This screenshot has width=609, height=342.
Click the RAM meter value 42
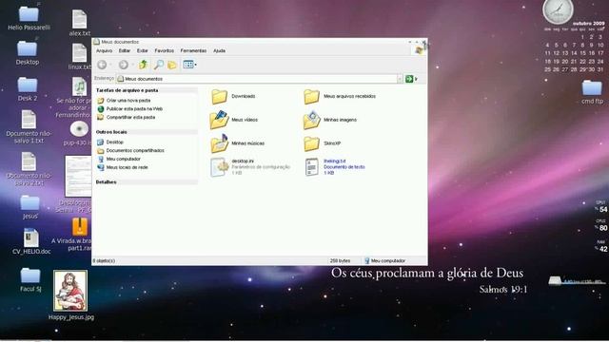[602, 249]
